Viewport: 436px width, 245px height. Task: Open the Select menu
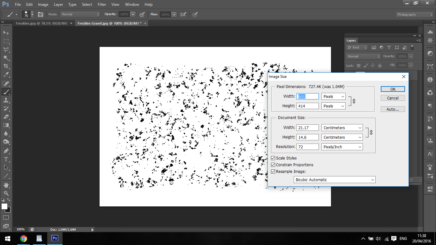coord(87,4)
